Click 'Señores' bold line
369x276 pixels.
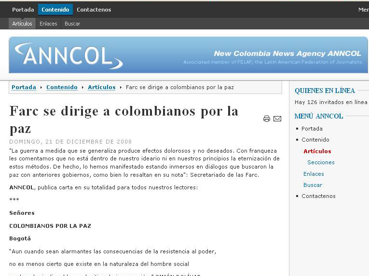click(22, 213)
